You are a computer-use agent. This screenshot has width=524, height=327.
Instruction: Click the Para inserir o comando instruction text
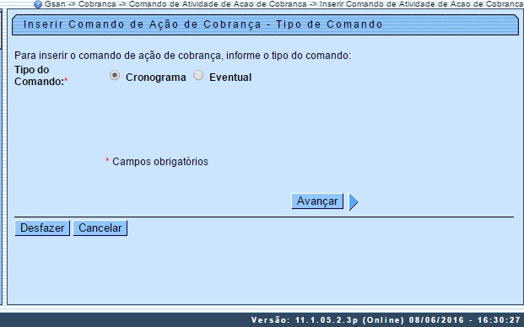pyautogui.click(x=182, y=56)
